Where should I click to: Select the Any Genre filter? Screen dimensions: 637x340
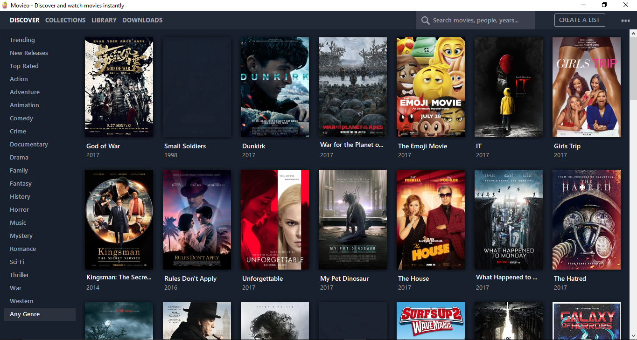coord(25,314)
